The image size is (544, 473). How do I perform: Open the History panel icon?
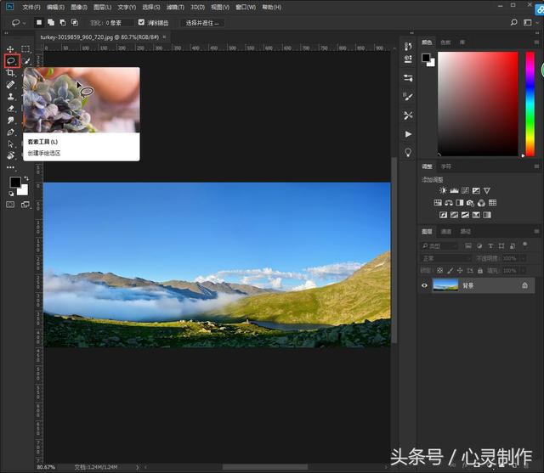[408, 47]
